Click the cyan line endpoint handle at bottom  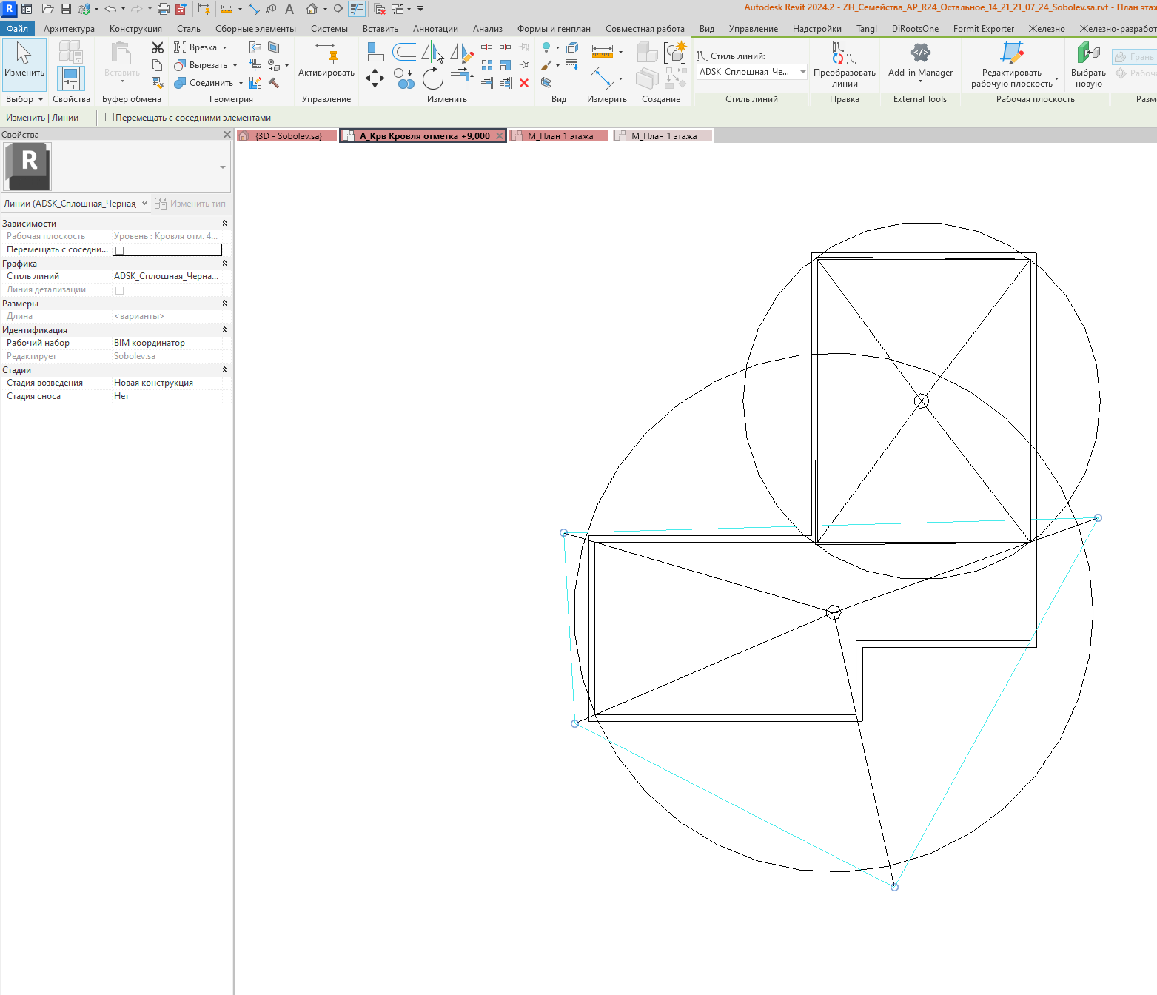pos(894,887)
